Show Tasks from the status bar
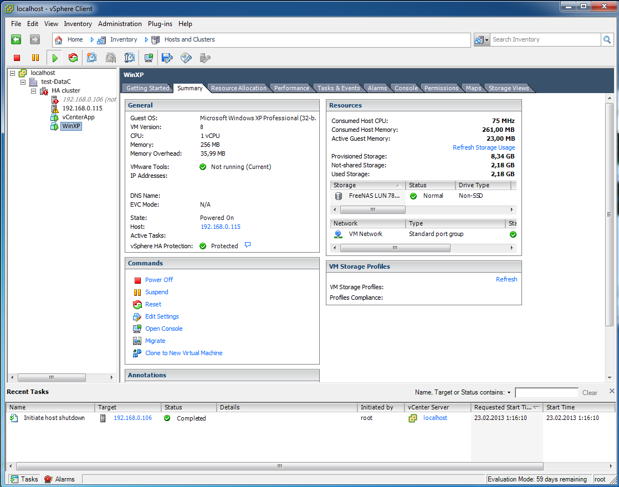Viewport: 619px width, 487px height. (x=24, y=479)
